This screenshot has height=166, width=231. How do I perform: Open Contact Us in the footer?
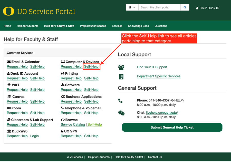click(x=155, y=157)
